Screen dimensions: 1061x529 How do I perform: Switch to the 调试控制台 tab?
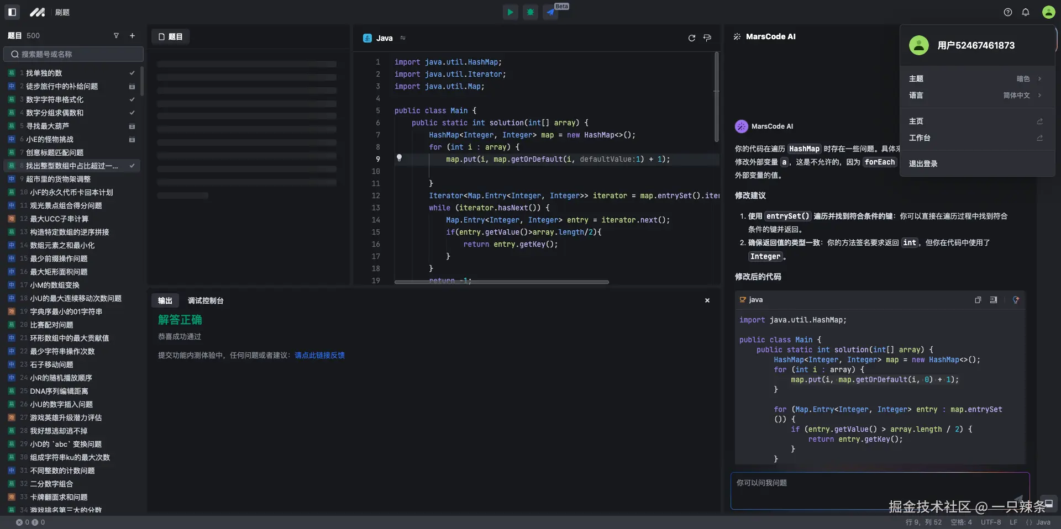click(x=206, y=301)
